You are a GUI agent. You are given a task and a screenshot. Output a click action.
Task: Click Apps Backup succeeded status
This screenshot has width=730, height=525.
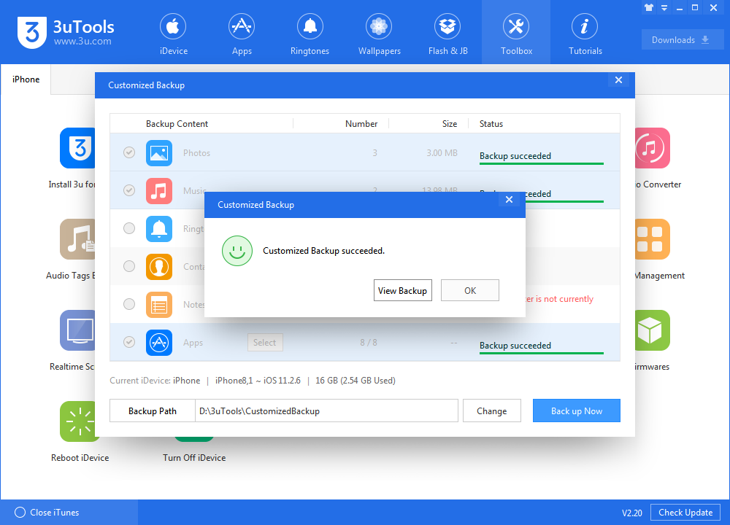(x=515, y=346)
